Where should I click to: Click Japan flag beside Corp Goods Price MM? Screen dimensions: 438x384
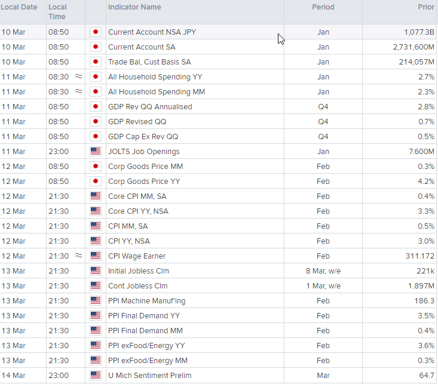click(96, 167)
